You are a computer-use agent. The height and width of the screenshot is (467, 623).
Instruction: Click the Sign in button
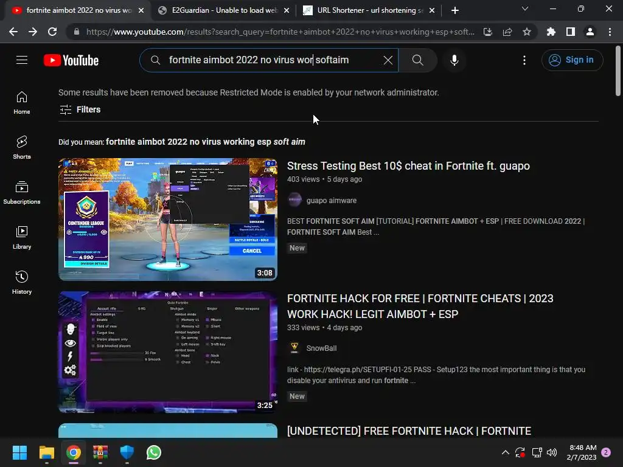pos(572,60)
